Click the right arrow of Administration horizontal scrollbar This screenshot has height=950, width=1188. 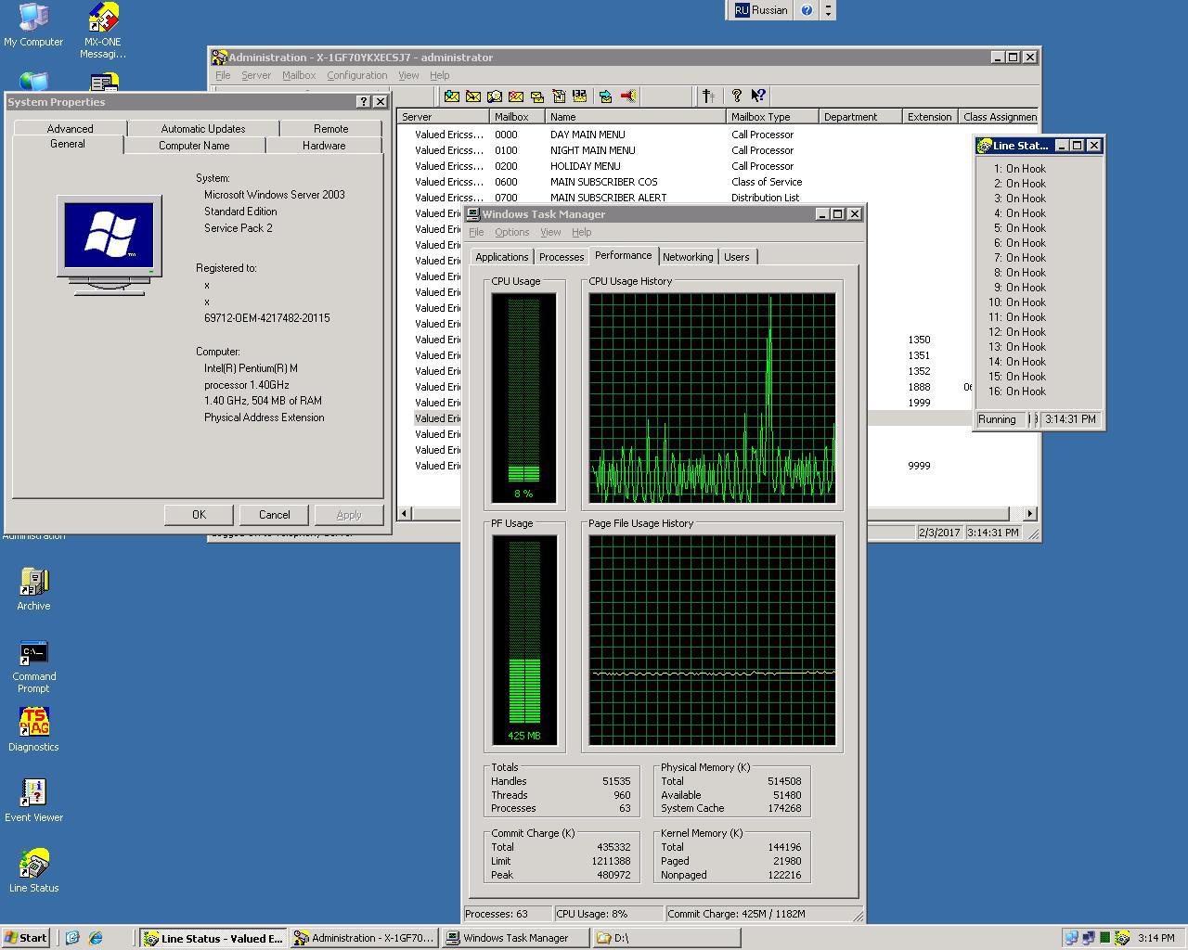click(1029, 513)
